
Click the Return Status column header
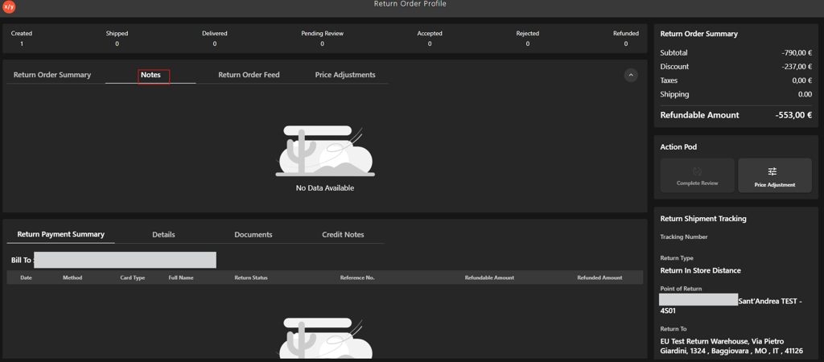click(251, 278)
